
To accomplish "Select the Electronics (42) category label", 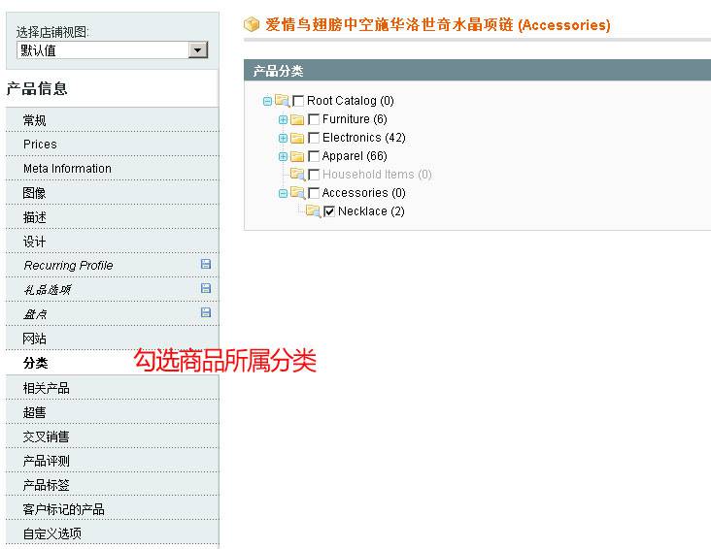I will [364, 138].
